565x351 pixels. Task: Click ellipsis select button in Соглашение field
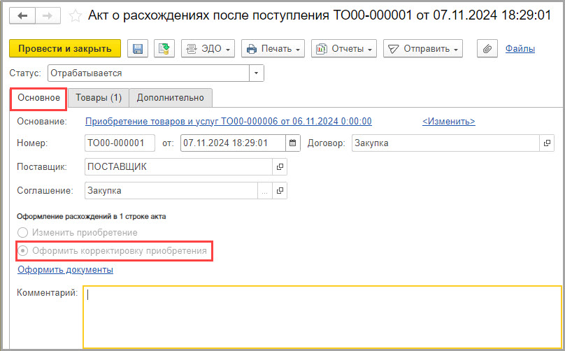coord(265,191)
